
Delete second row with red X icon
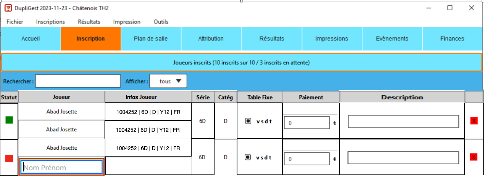point(474,157)
